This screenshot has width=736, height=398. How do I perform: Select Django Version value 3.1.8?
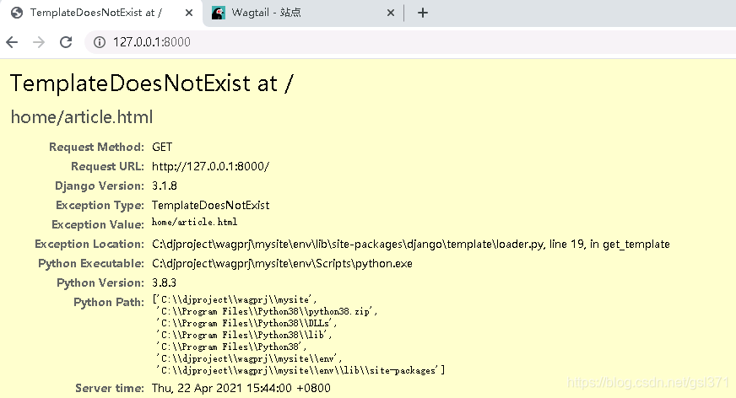tap(165, 186)
